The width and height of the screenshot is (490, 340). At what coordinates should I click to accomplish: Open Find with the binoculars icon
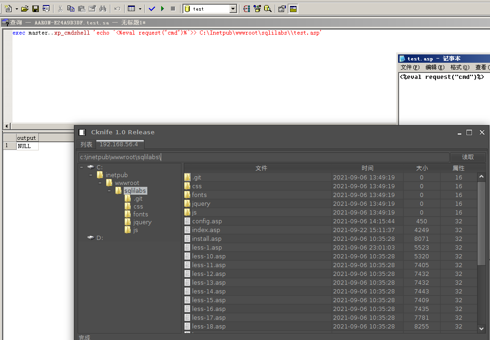[x=103, y=9]
